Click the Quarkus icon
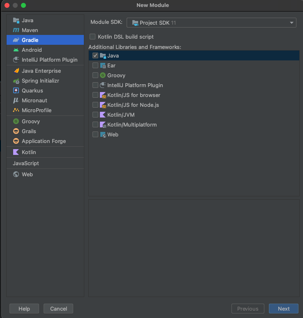This screenshot has width=303, height=318. coord(16,90)
